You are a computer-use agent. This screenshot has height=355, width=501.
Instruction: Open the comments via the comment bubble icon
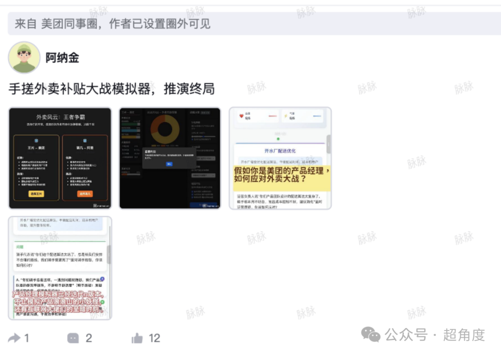coord(73,338)
